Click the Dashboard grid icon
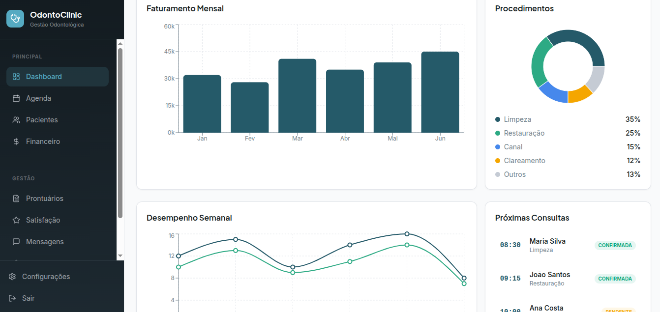Image resolution: width=660 pixels, height=312 pixels. [16, 77]
